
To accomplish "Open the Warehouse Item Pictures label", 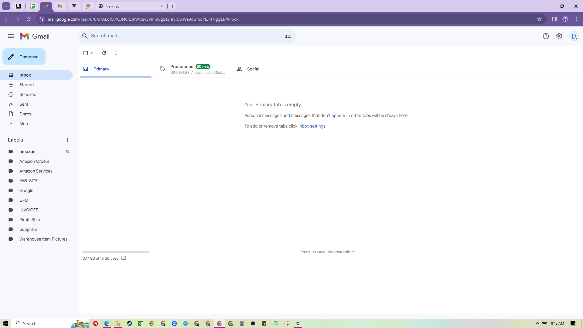I will pos(36,239).
